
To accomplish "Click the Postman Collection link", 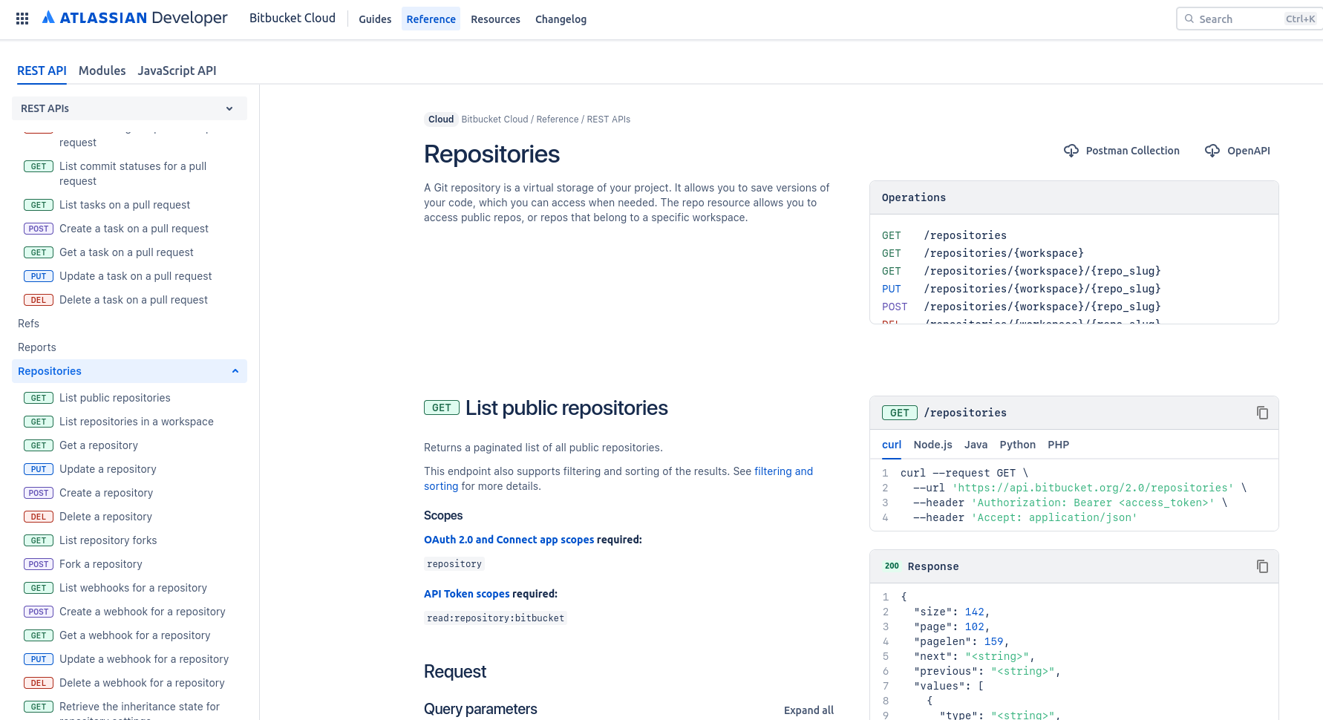I will [x=1132, y=151].
